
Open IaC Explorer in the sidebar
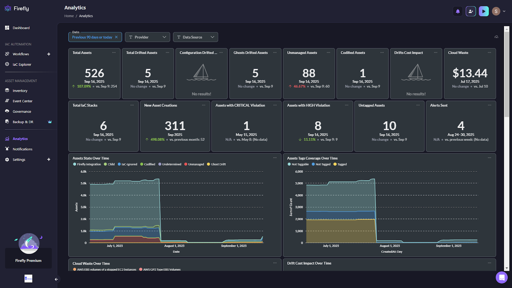pos(22,64)
